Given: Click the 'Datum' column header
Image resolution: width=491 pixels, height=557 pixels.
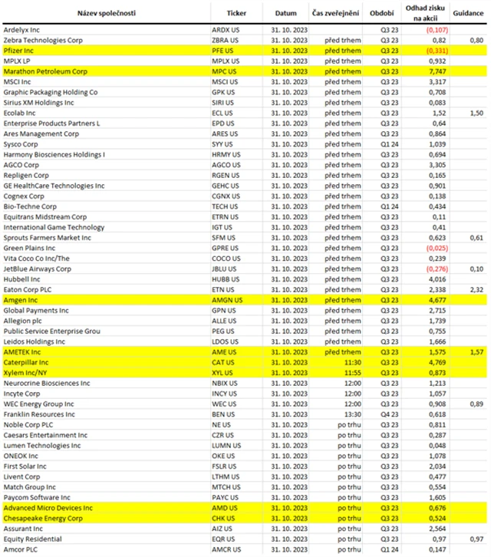Looking at the screenshot, I should 285,13.
